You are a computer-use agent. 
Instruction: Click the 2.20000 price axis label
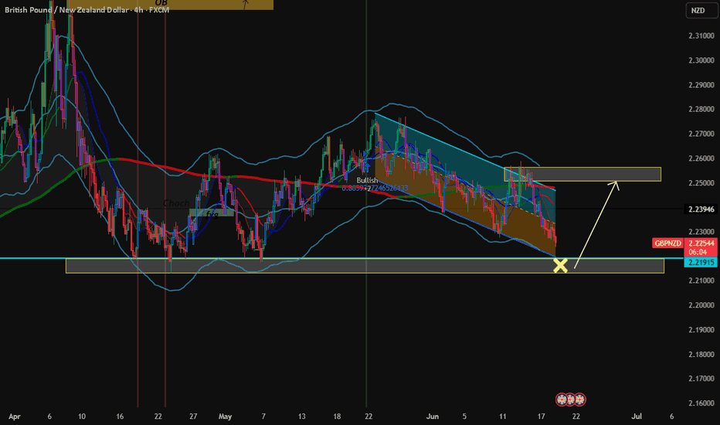pyautogui.click(x=701, y=305)
